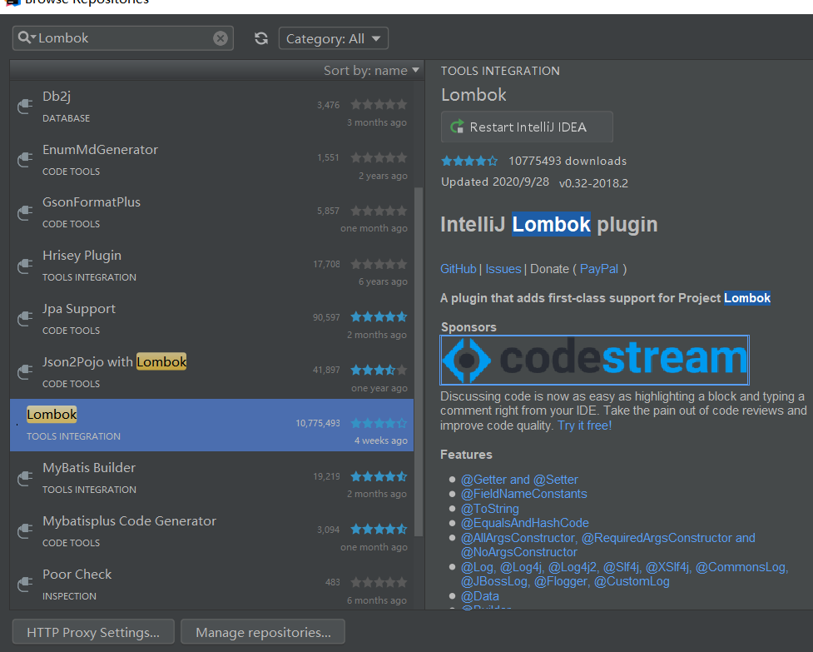813x652 pixels.
Task: Click the EnumMdGenerator plugin icon
Action: coord(25,160)
